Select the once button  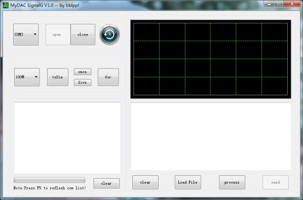(83, 72)
